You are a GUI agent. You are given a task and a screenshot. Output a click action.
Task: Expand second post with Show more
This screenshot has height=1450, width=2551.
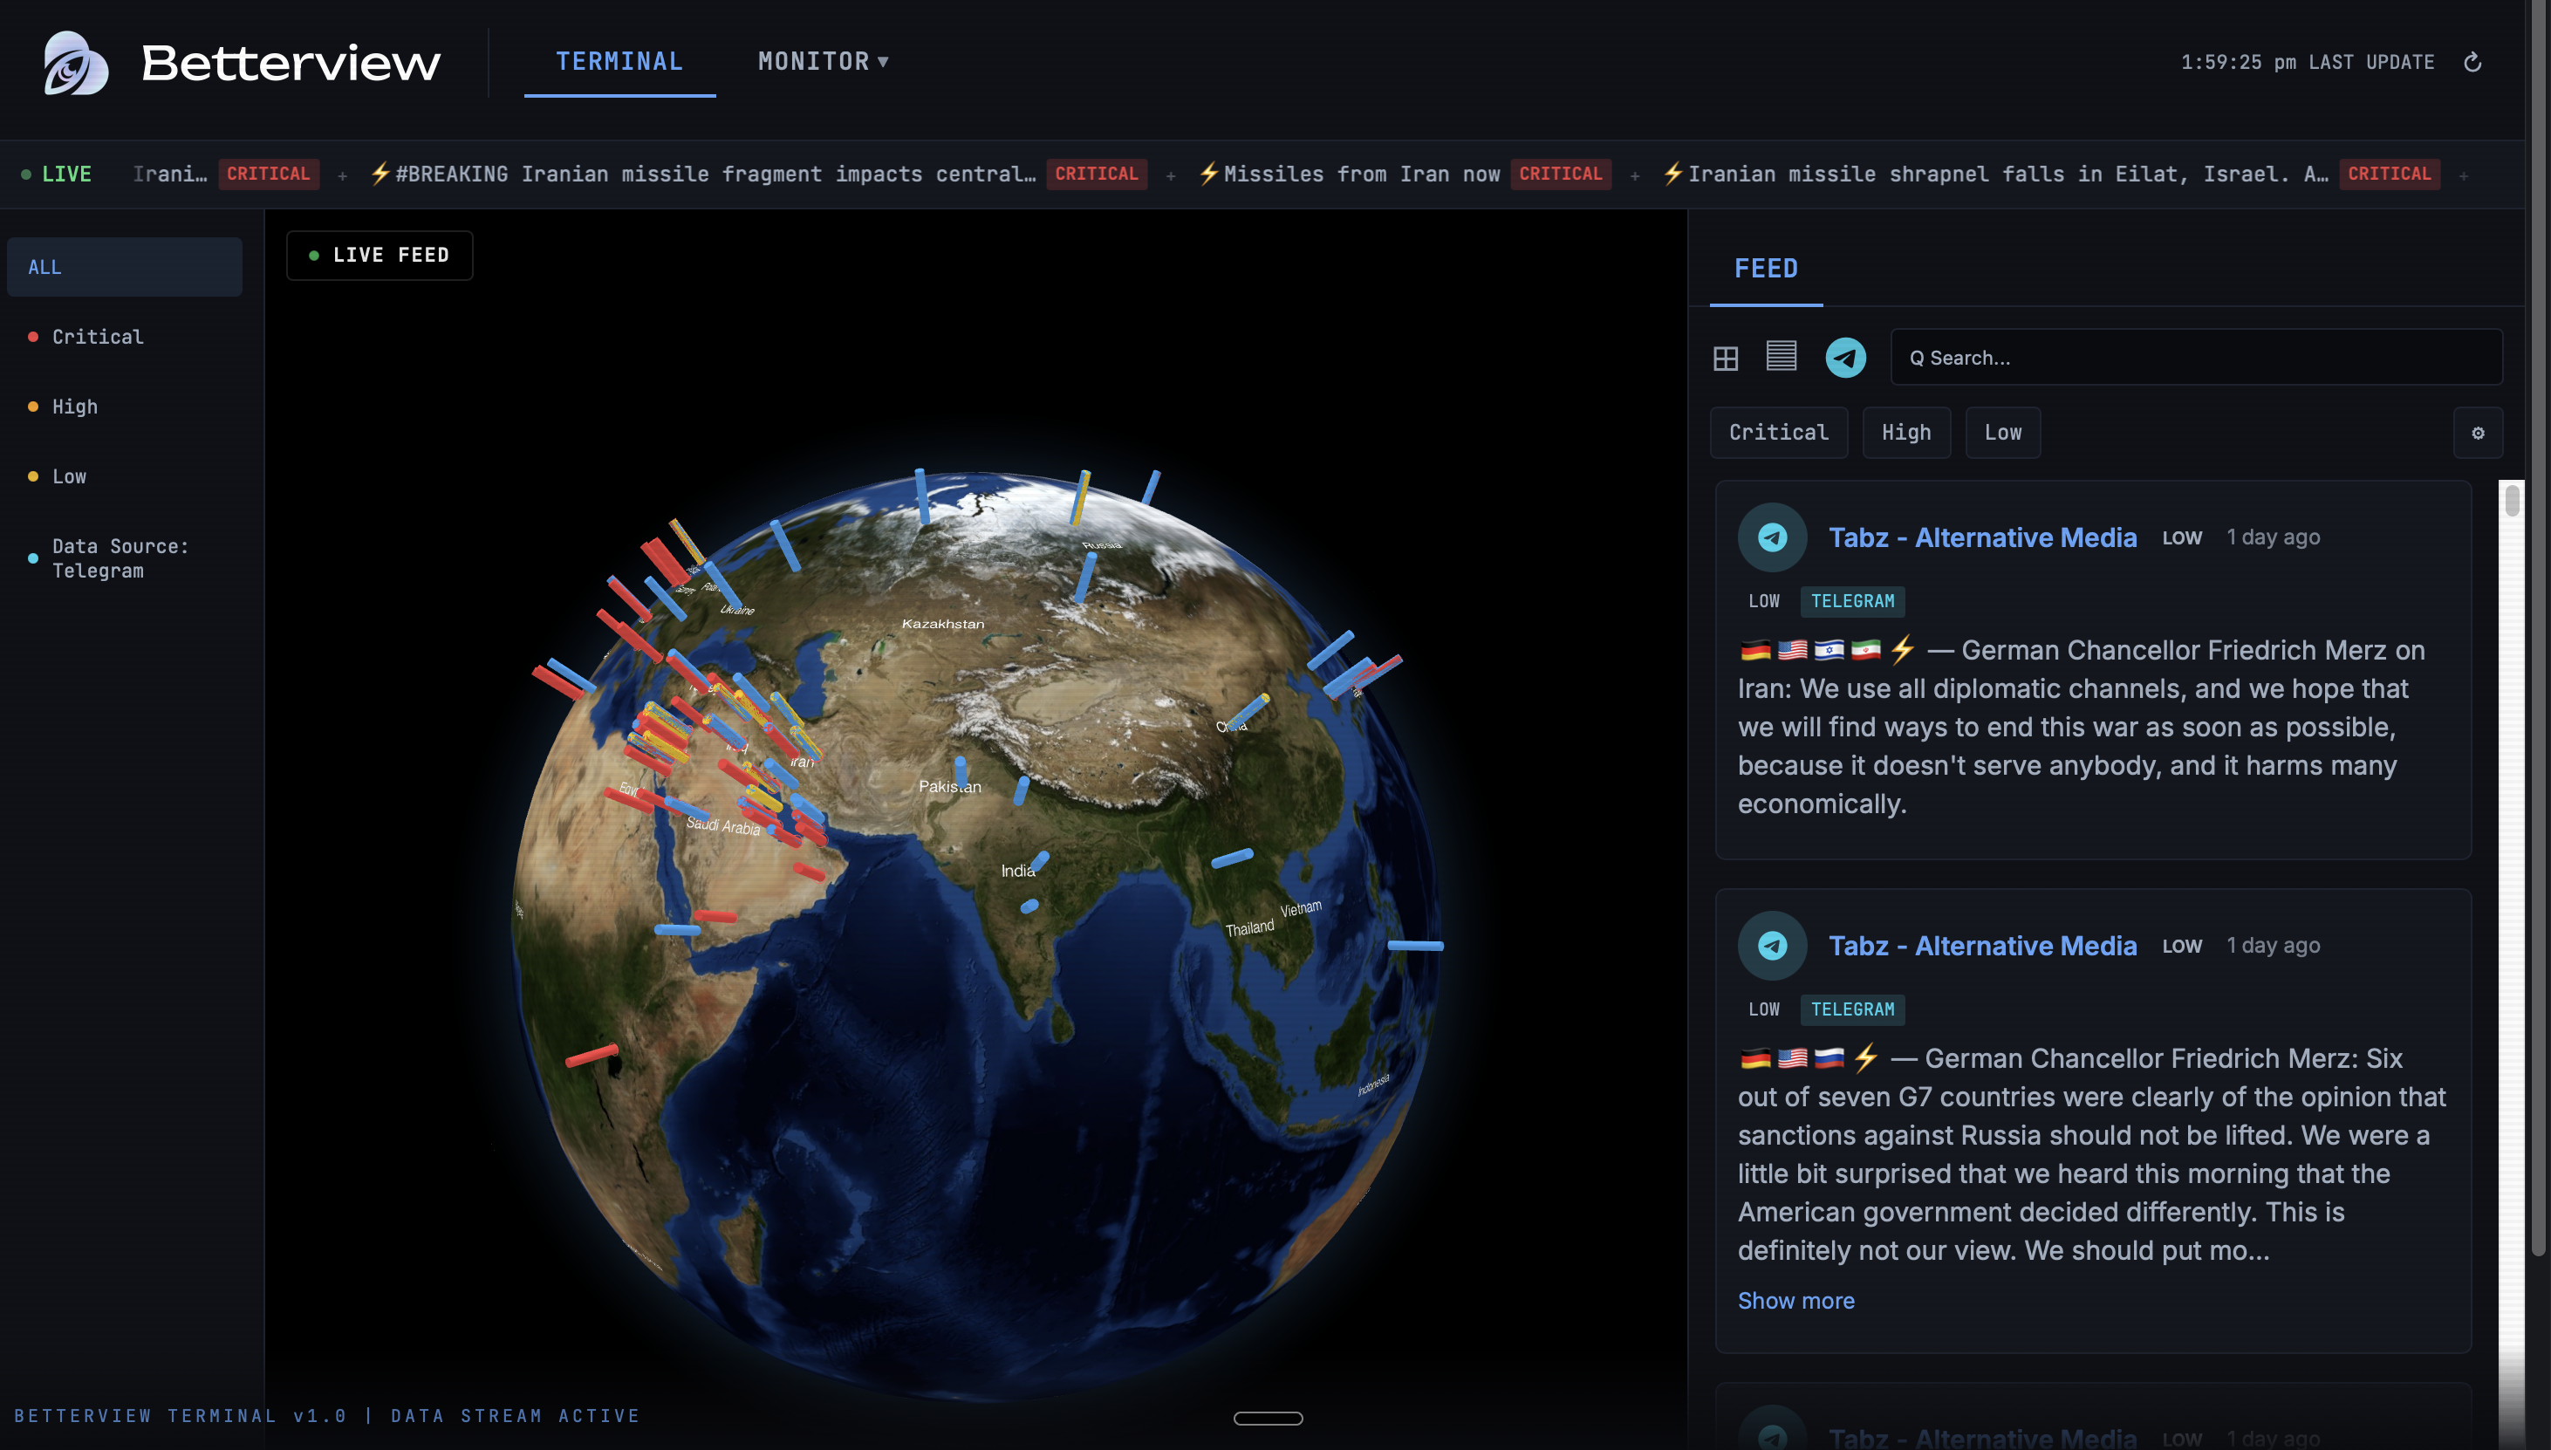(1795, 1301)
